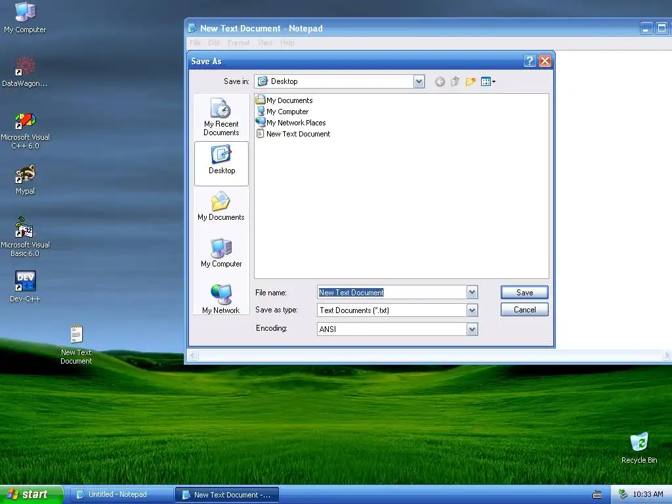Click the Start button
The image size is (672, 504).
pos(32,495)
